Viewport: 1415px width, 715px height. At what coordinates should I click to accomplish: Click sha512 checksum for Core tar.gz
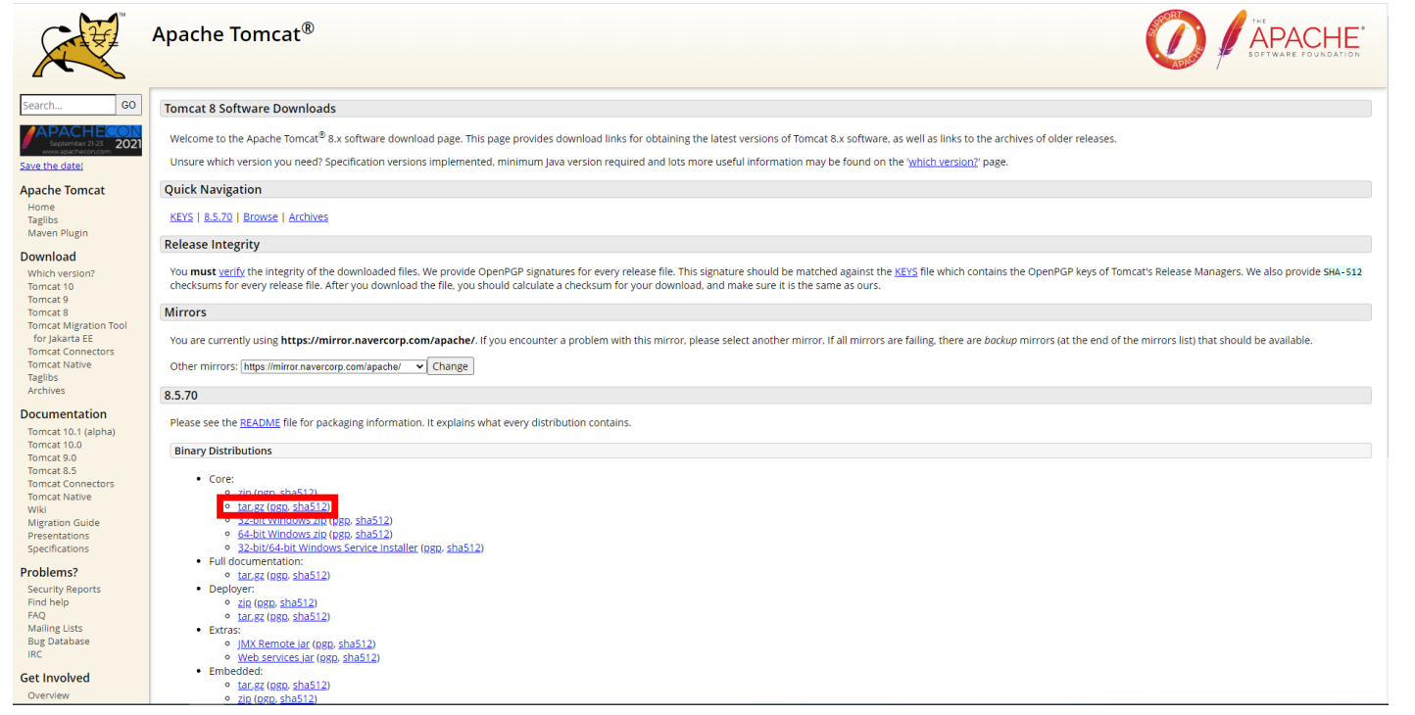pyautogui.click(x=311, y=506)
